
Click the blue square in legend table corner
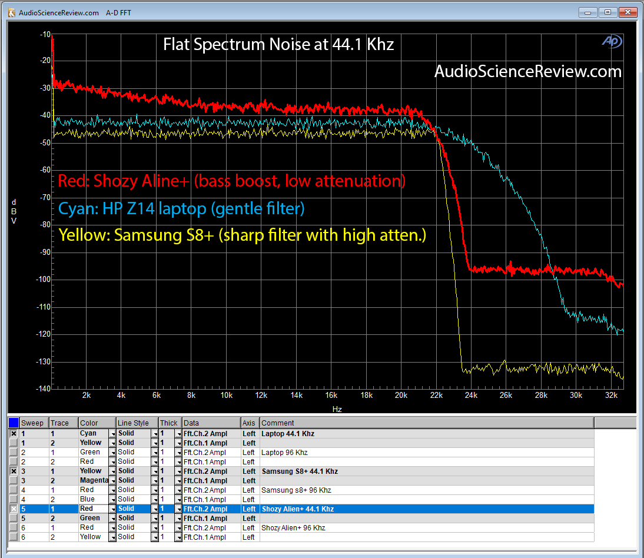(x=14, y=423)
